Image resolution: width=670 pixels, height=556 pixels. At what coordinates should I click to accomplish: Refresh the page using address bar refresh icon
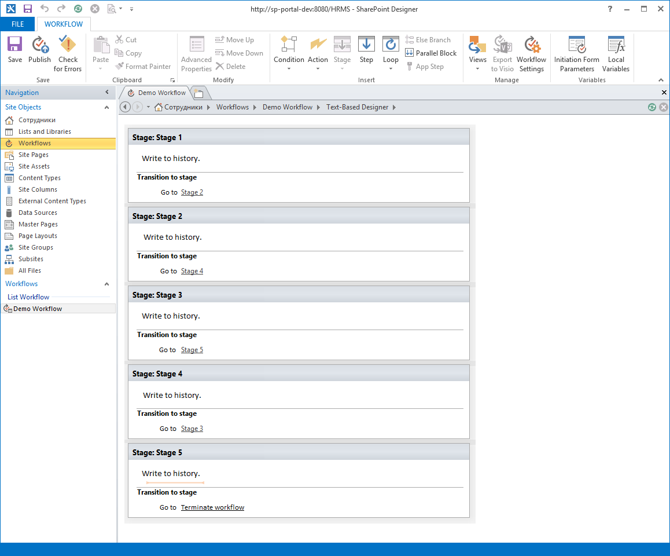coord(651,107)
